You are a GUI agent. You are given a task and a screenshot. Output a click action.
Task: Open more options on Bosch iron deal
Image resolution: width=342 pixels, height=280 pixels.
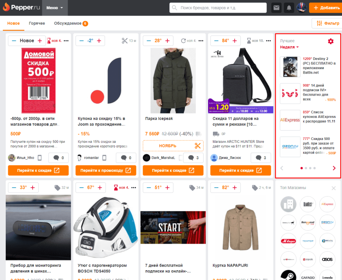coord(134,187)
